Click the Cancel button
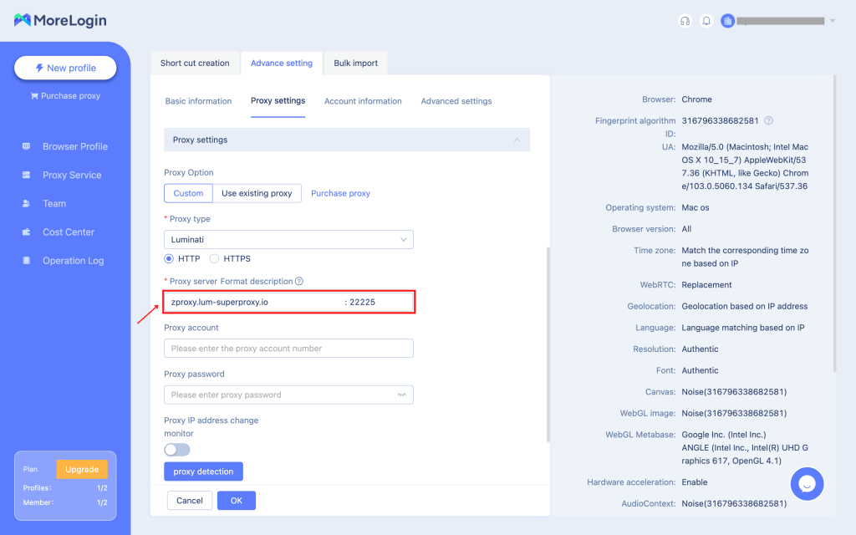856x535 pixels. [190, 501]
